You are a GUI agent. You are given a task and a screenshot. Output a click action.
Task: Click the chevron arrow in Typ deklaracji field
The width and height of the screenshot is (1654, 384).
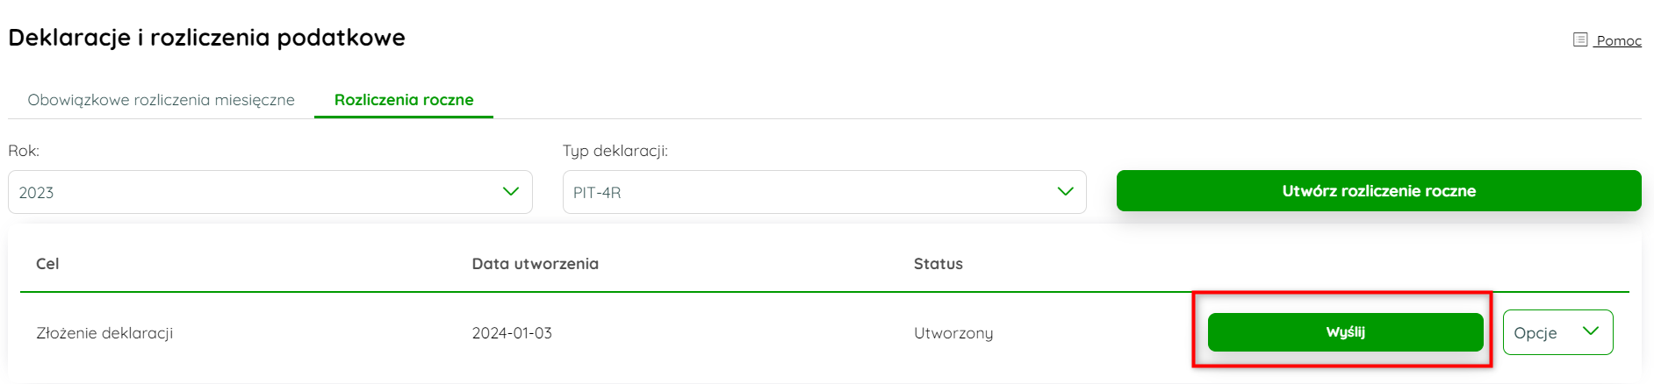point(1066,191)
